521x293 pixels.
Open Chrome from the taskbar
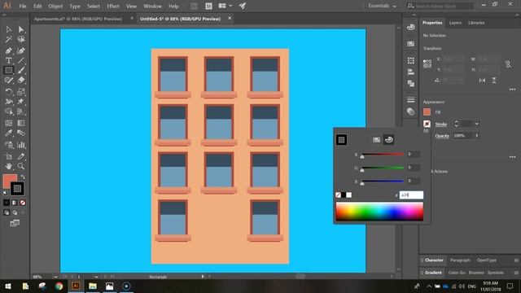point(59,286)
